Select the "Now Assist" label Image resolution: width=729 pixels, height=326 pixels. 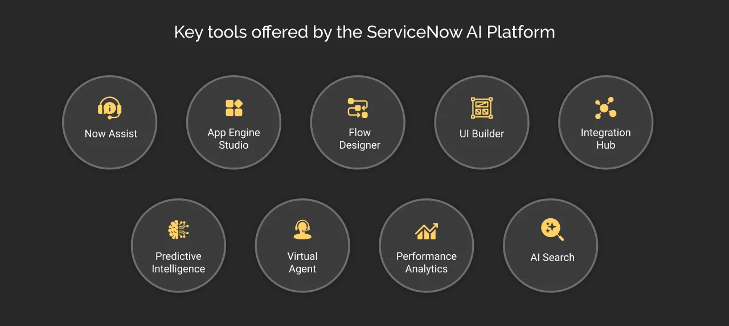111,134
